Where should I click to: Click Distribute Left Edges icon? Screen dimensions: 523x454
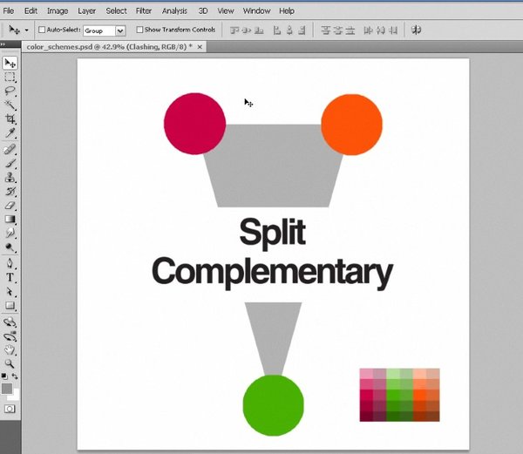[x=368, y=30]
